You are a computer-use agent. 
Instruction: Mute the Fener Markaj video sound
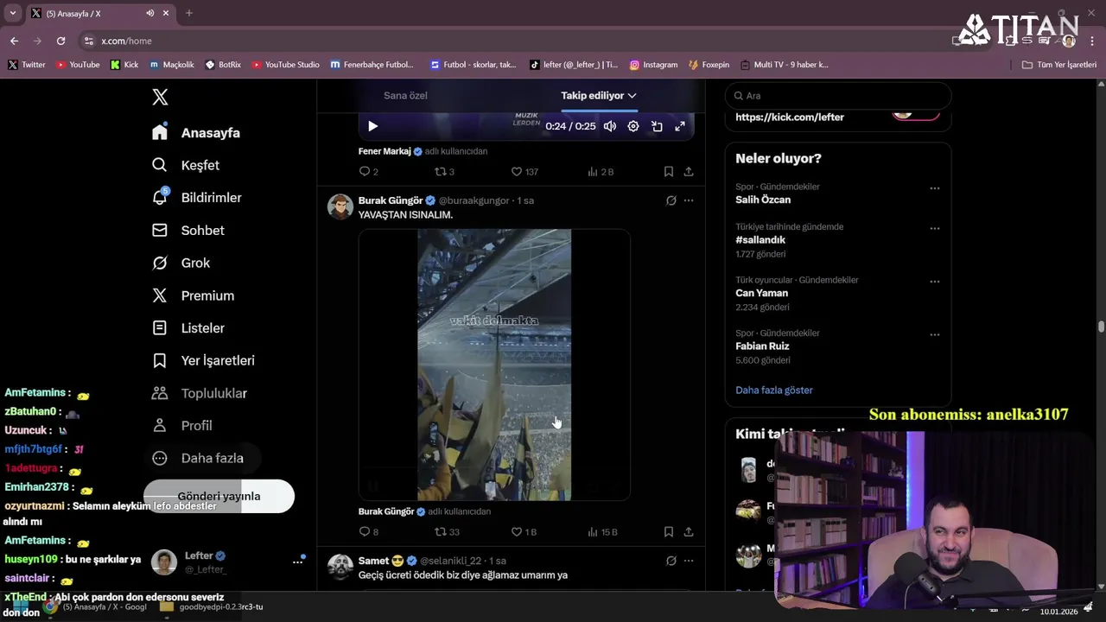(610, 126)
